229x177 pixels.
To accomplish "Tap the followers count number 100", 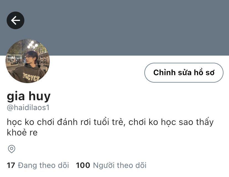I will click(83, 165).
